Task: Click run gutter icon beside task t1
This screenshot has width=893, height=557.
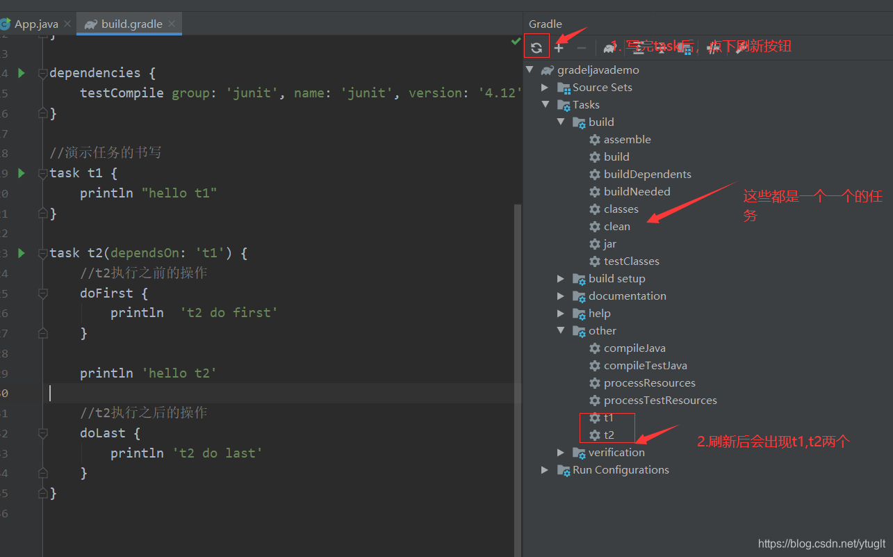Action: click(x=22, y=172)
